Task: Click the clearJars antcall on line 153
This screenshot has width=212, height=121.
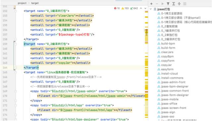Action: pos(62,16)
